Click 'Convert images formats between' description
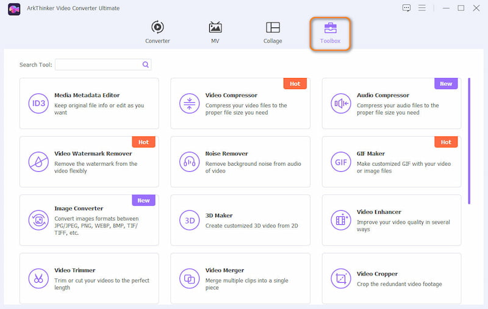Screen dimensions: 488x309 coord(96,226)
